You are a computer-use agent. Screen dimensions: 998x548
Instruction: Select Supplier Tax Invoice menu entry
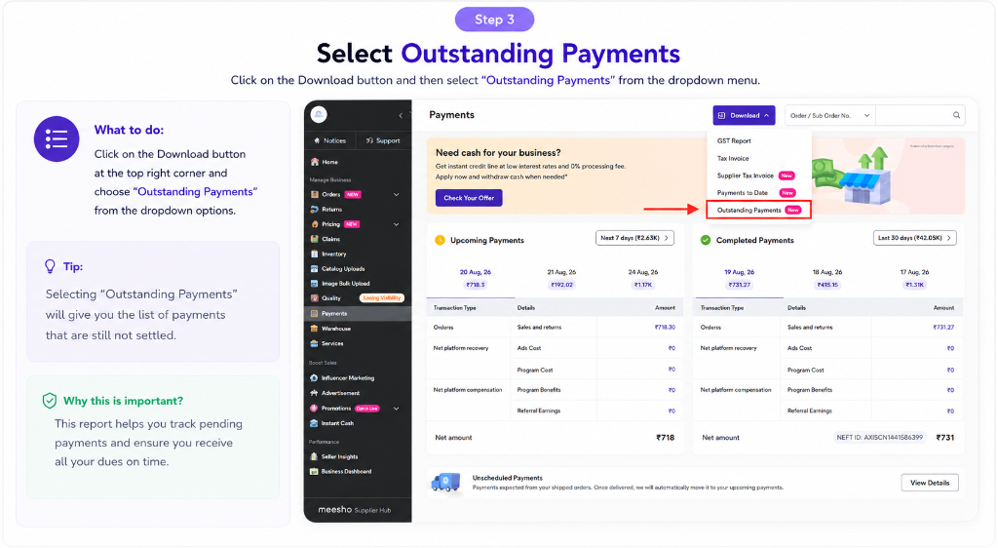point(758,176)
